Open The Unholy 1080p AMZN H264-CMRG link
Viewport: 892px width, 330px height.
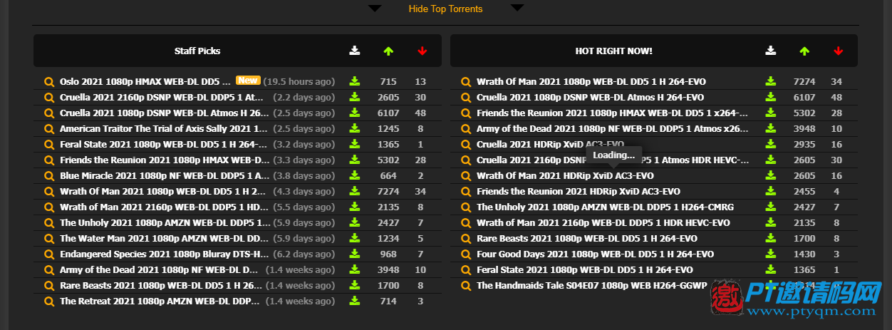pos(605,207)
